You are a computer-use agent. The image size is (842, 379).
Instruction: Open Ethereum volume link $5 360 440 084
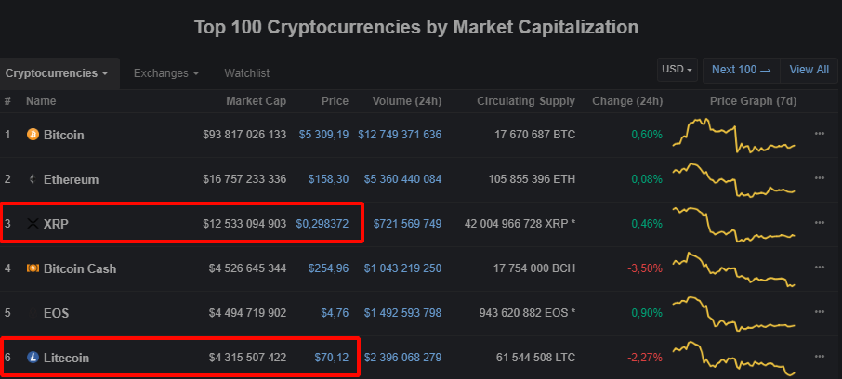point(402,179)
